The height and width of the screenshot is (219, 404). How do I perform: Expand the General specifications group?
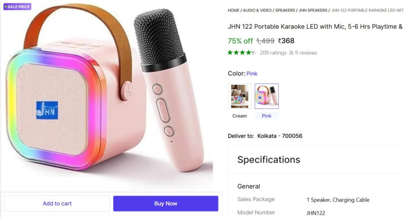pos(248,186)
